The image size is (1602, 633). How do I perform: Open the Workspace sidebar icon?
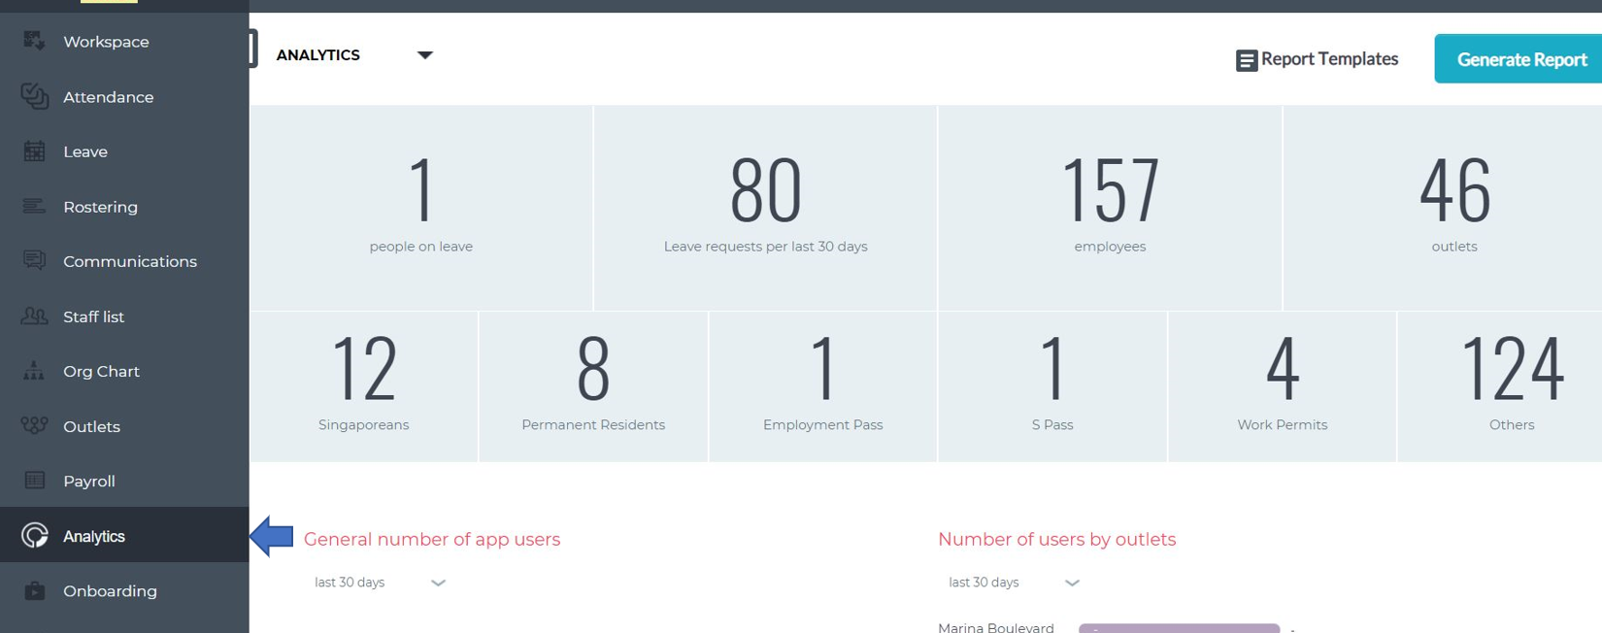[34, 41]
